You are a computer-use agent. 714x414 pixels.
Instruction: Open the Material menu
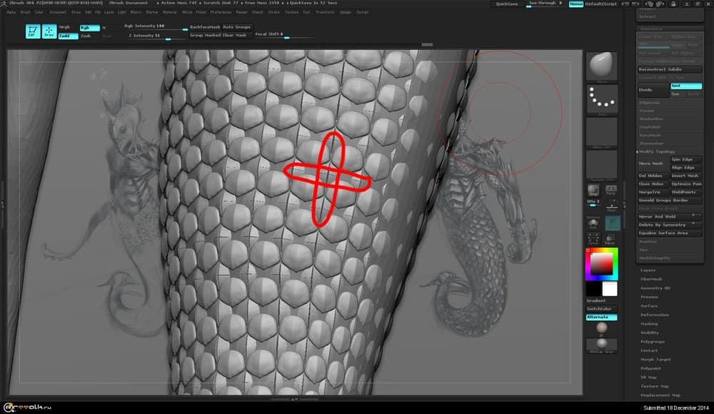click(169, 12)
